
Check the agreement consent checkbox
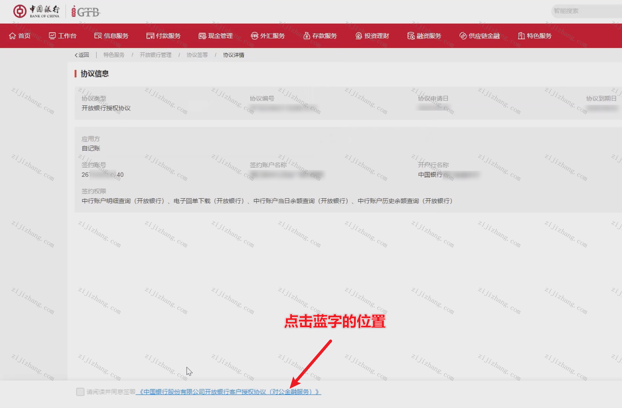tap(80, 392)
